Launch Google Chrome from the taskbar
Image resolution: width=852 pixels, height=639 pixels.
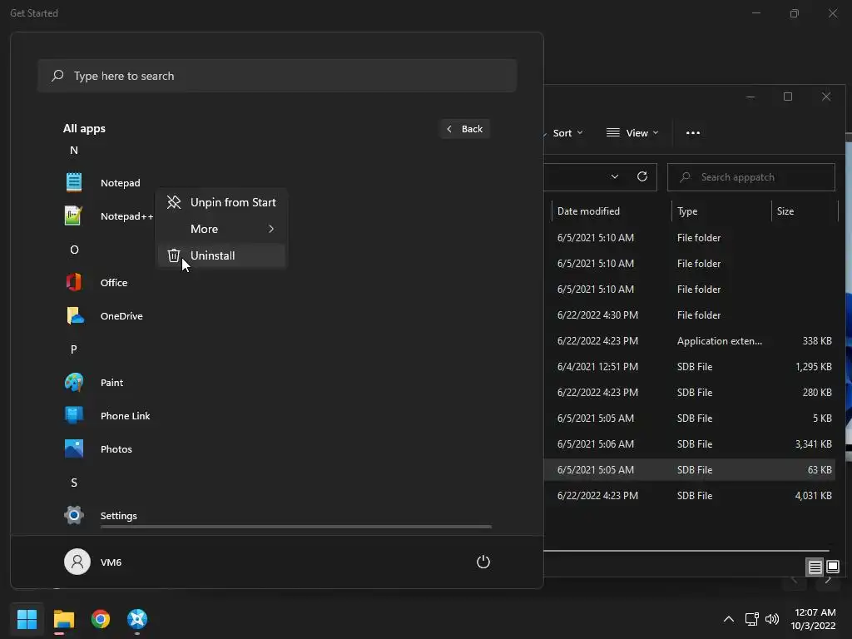click(101, 619)
